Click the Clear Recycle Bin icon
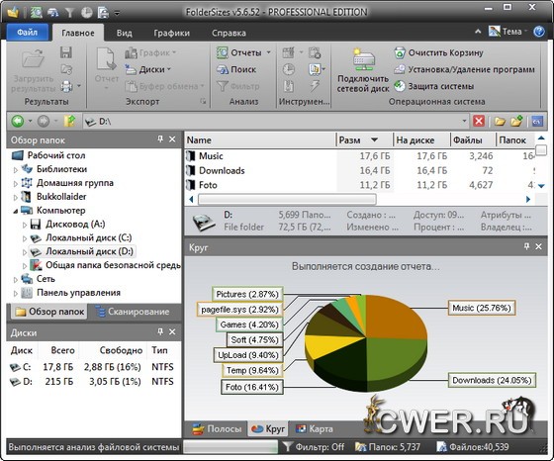Image resolution: width=554 pixels, height=461 pixels. tap(400, 53)
